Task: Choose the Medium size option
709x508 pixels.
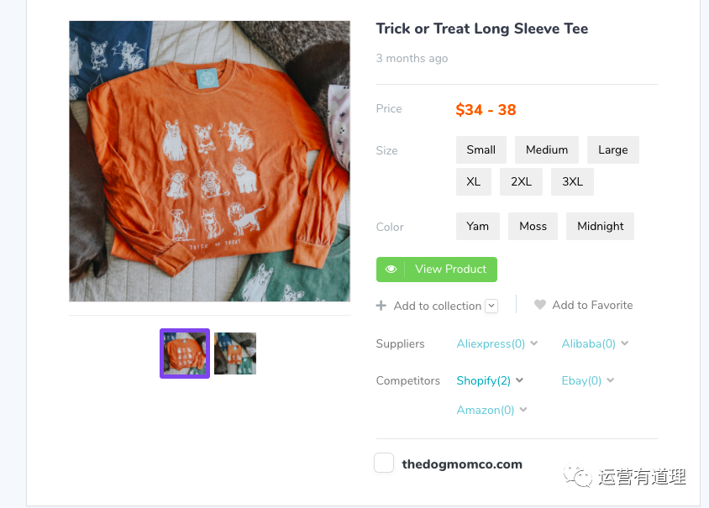Action: coord(547,150)
